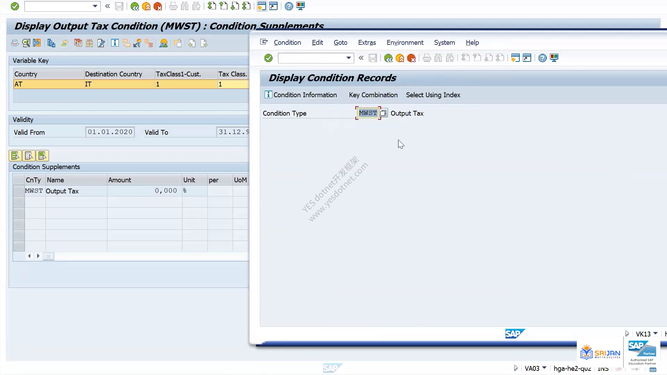
Task: Expand the VK13 transaction dropdown in status bar
Action: pyautogui.click(x=656, y=333)
